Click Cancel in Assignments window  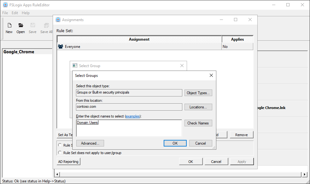pos(216,162)
